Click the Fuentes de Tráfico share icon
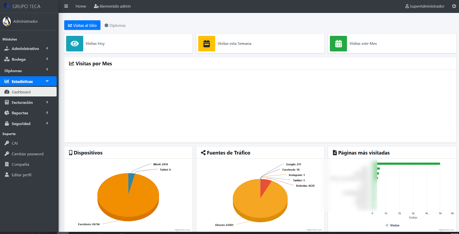 203,153
